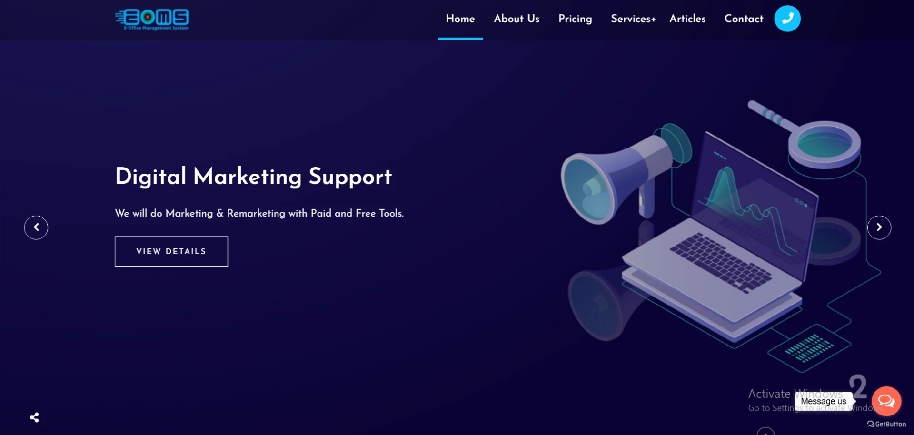
Task: Expand the Services+ menu
Action: 633,19
